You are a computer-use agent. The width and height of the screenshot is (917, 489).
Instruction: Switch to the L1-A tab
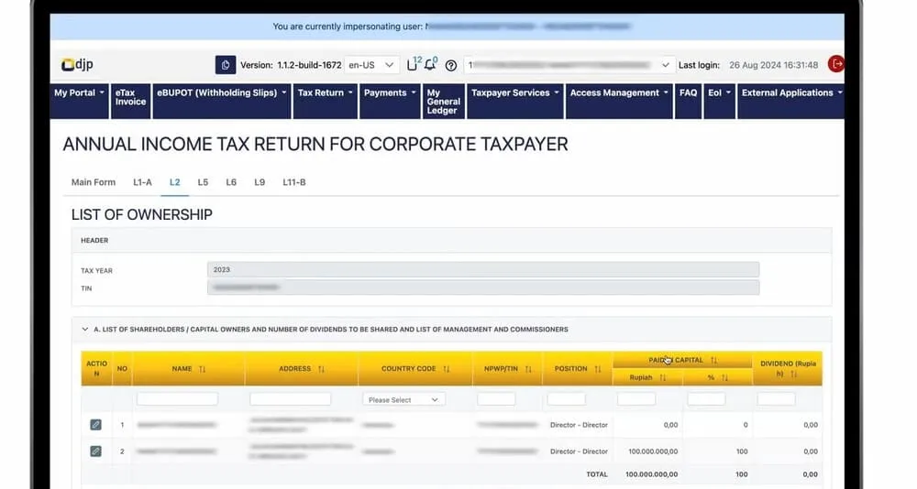pyautogui.click(x=142, y=182)
